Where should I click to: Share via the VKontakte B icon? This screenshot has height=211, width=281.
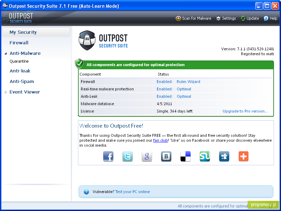tap(166, 156)
